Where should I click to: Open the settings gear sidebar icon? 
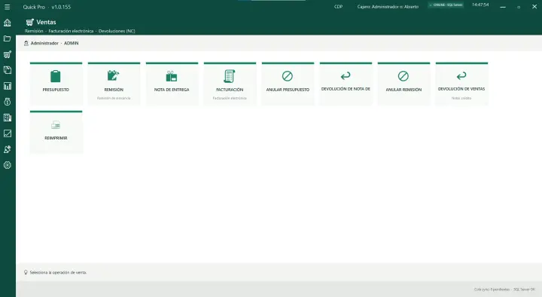(8, 165)
